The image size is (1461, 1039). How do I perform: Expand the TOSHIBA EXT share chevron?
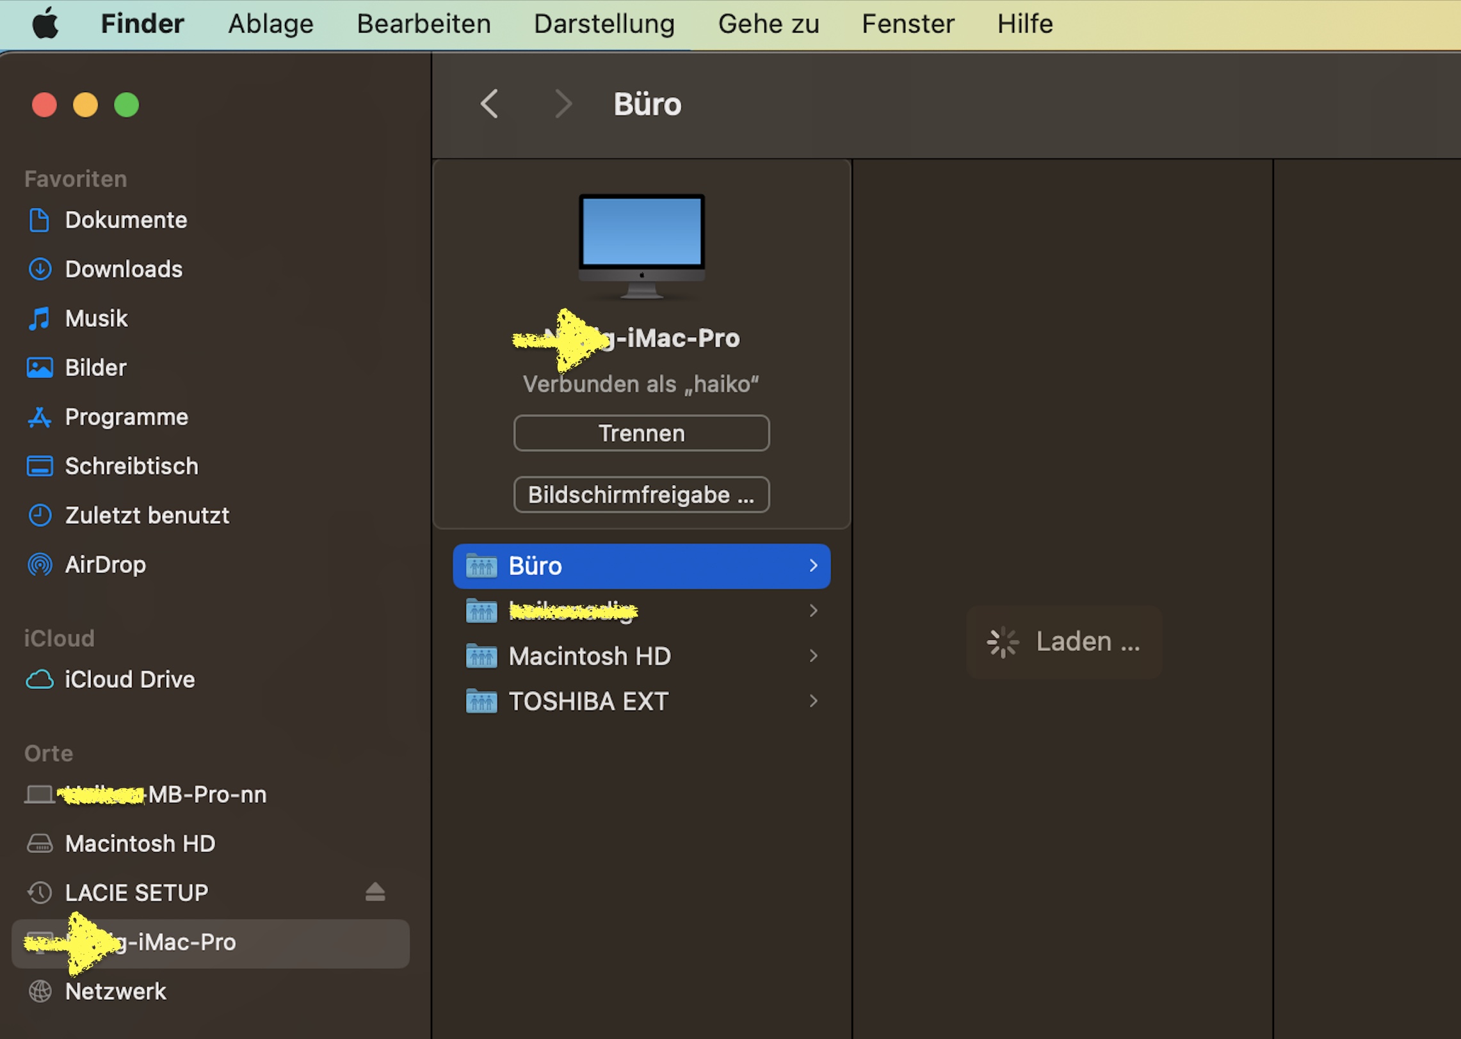point(813,701)
